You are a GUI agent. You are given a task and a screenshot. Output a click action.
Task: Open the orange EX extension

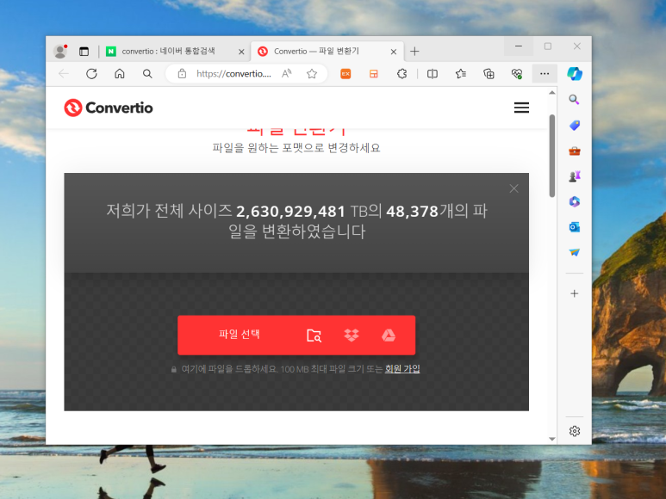click(345, 74)
